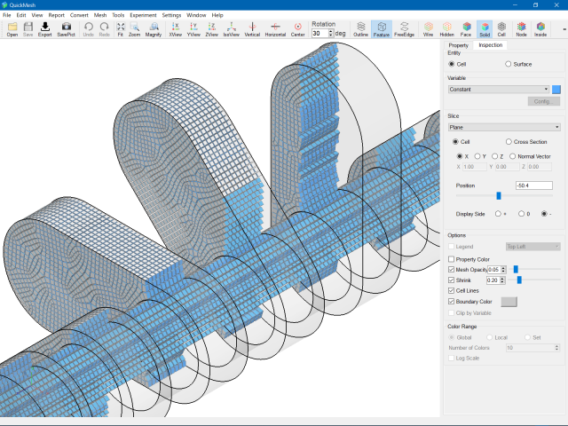Enable the Property Color checkbox
Screen dimensions: 568x426
tap(452, 258)
